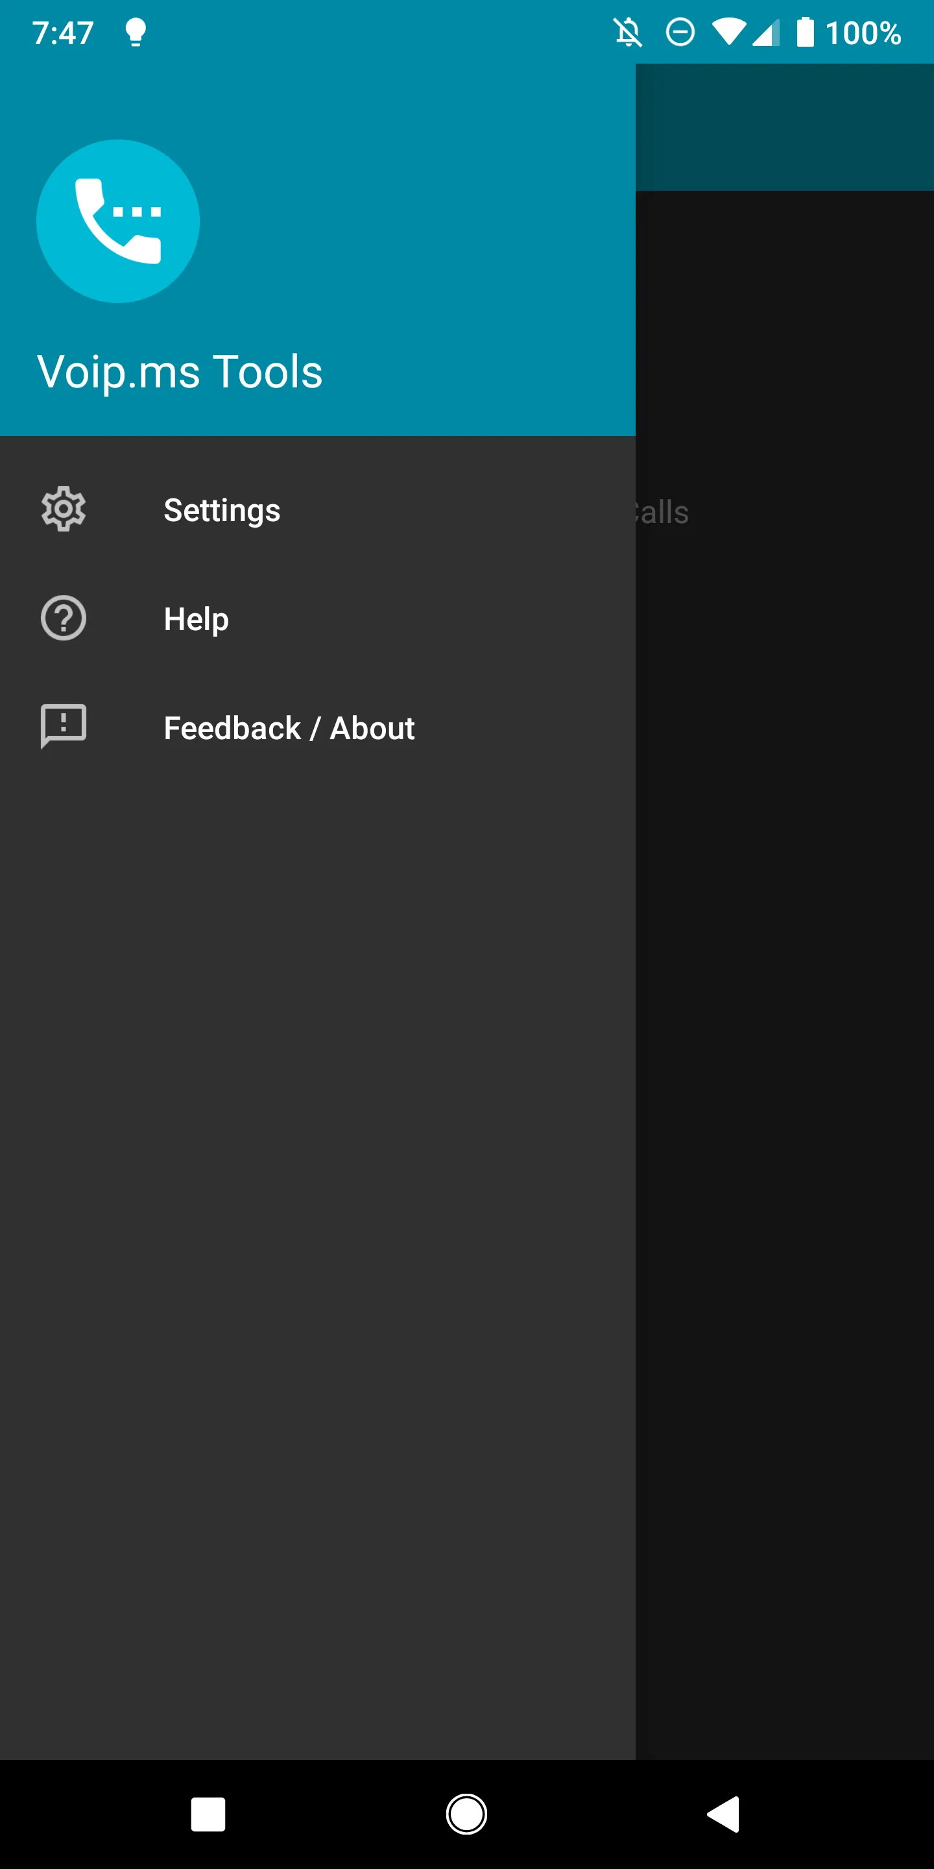Open Feedback / About entry
The image size is (934, 1869).
pos(318,727)
